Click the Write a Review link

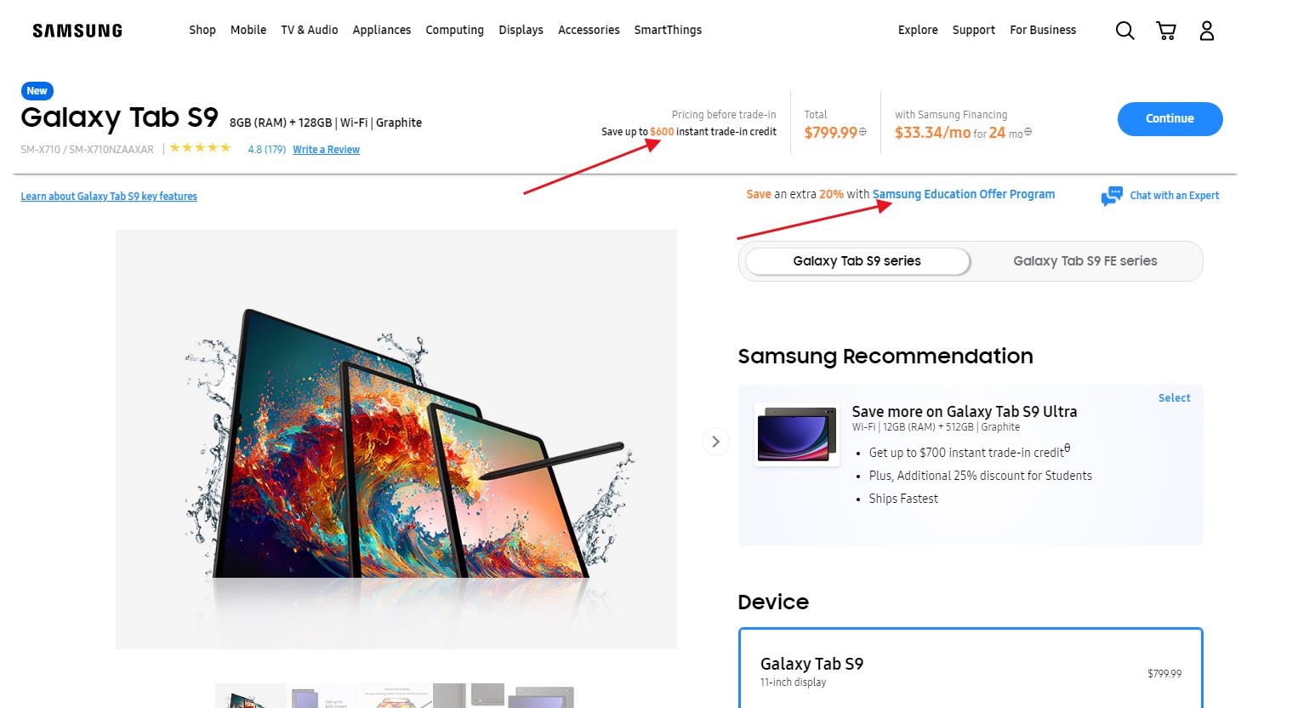coord(326,150)
